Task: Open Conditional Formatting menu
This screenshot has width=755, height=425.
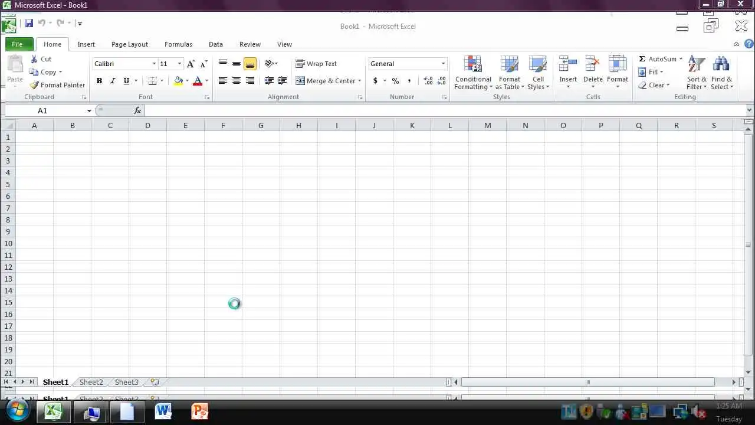Action: 473,73
